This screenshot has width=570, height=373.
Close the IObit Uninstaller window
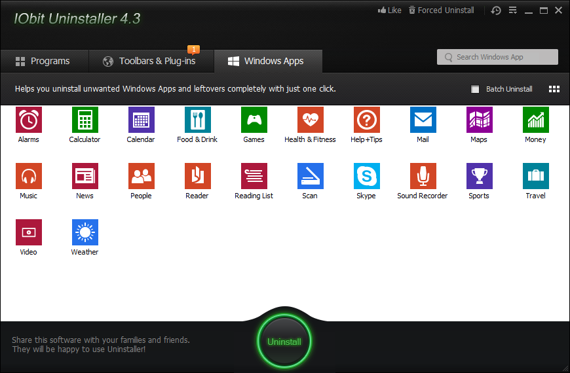[x=559, y=10]
